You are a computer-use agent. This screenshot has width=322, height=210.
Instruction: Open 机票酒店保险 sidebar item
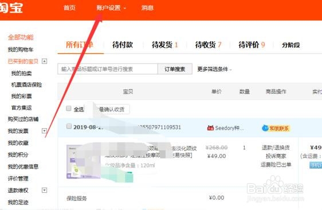click(x=27, y=85)
